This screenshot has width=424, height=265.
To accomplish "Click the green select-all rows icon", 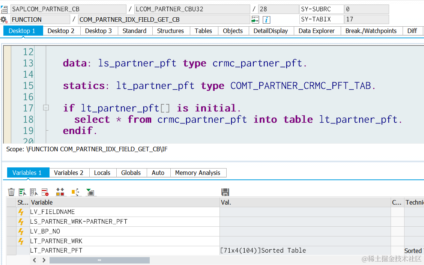I will click(x=22, y=192).
